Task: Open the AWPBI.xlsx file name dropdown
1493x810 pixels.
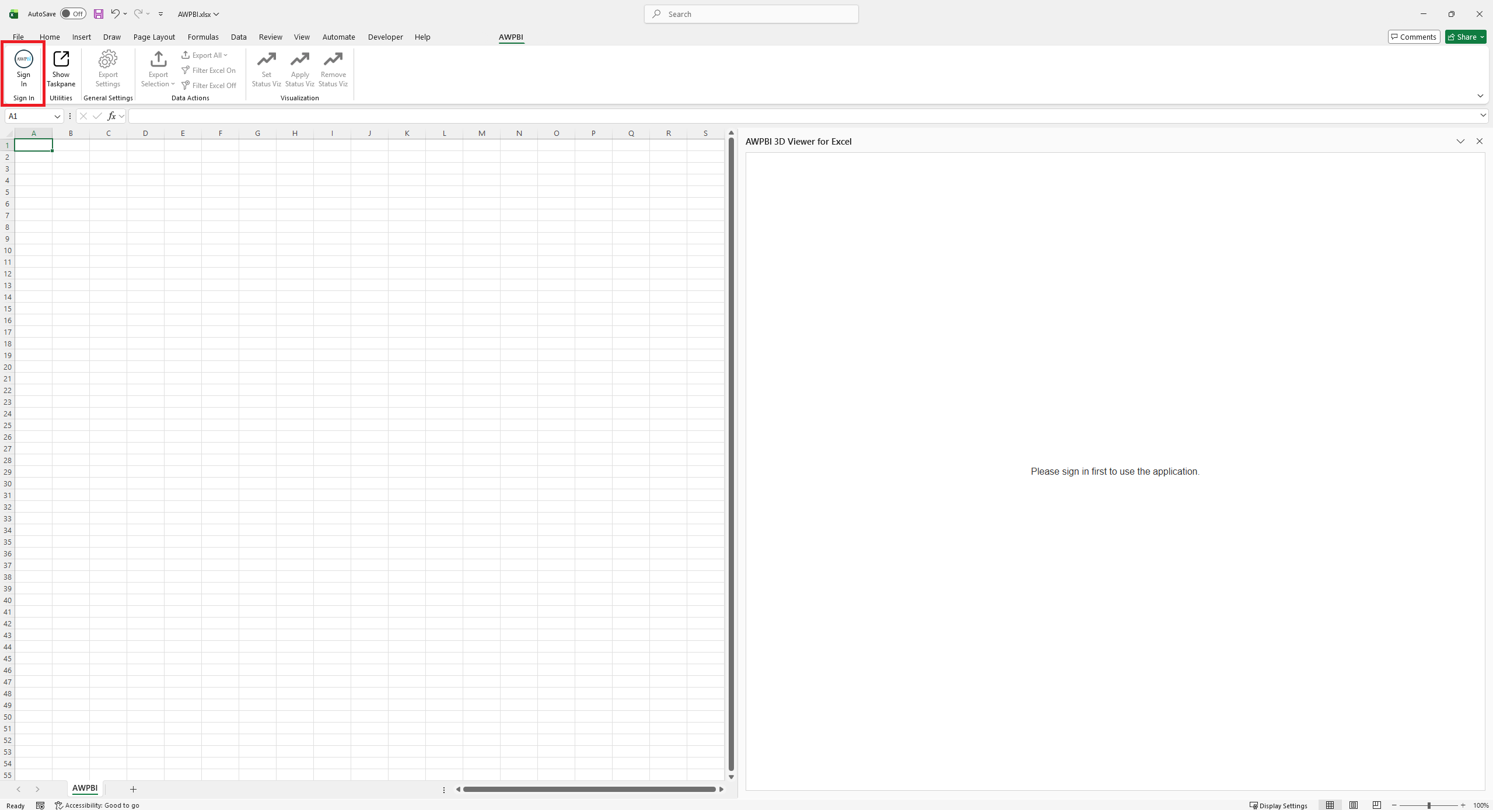Action: click(x=216, y=14)
